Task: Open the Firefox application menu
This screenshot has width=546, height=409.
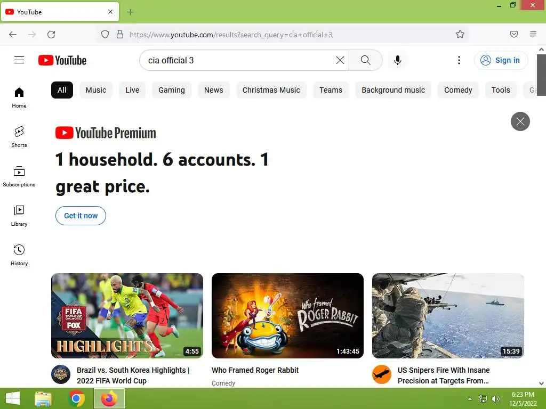Action: point(533,34)
